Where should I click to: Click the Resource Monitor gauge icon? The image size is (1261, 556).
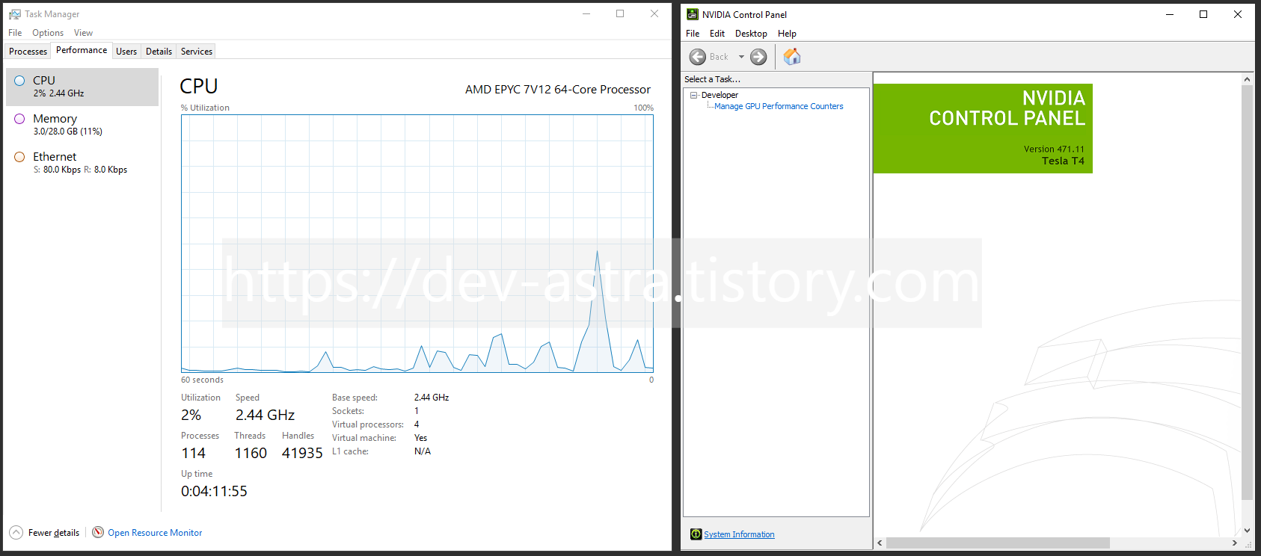(98, 532)
